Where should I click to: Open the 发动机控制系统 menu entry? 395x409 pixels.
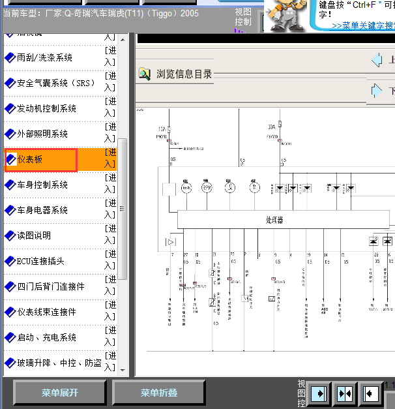[46, 108]
